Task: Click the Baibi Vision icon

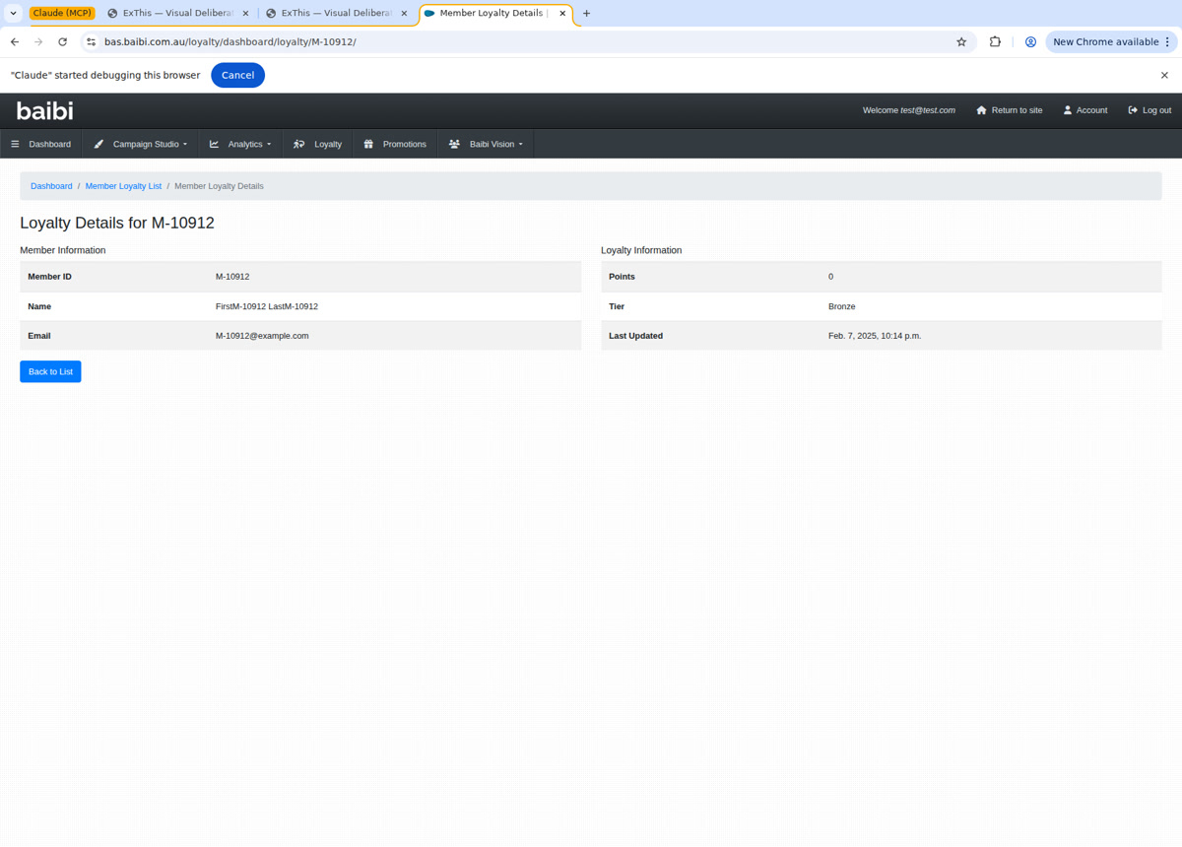Action: (x=453, y=144)
